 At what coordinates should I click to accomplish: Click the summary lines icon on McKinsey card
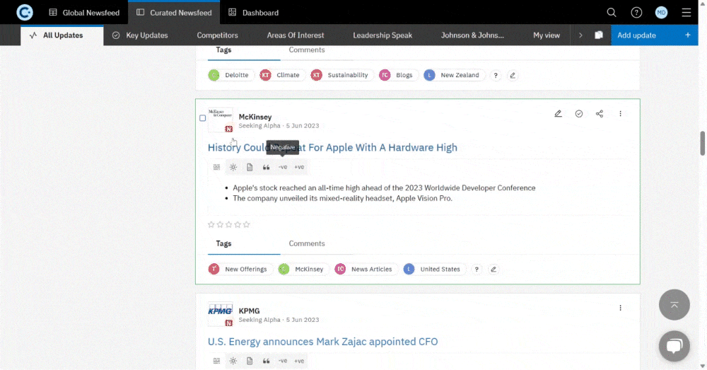(x=216, y=167)
